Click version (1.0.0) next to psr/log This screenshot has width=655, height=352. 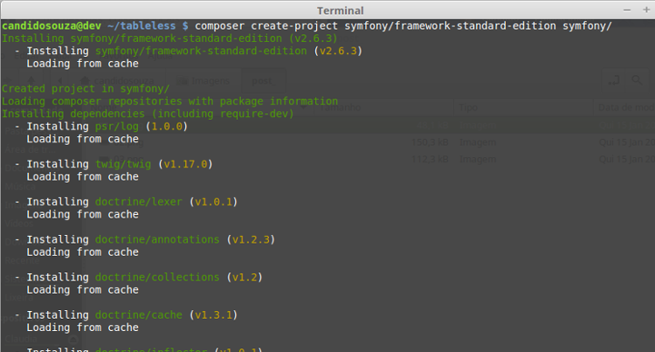(167, 126)
